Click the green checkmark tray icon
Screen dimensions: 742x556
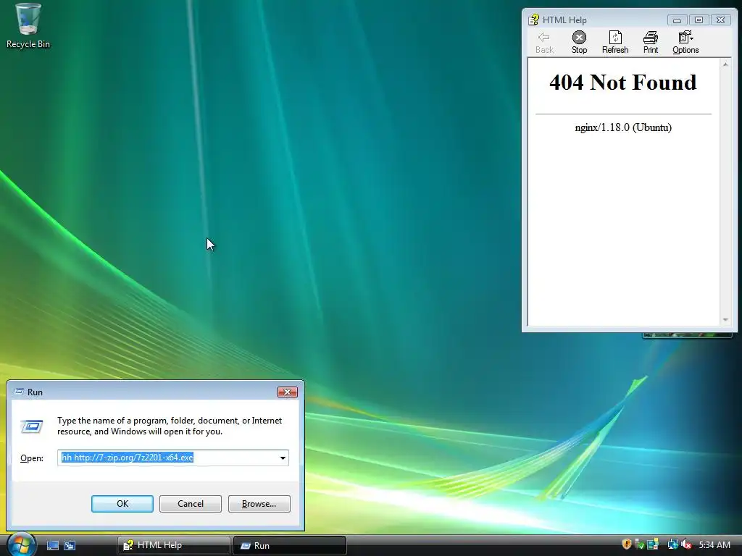639,544
